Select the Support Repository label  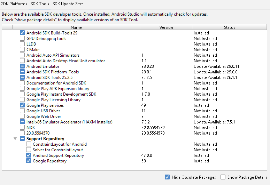(x=45, y=139)
